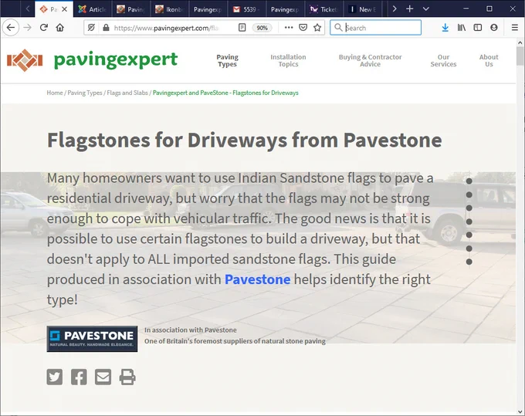
Task: Open About Us menu
Action: (x=489, y=60)
